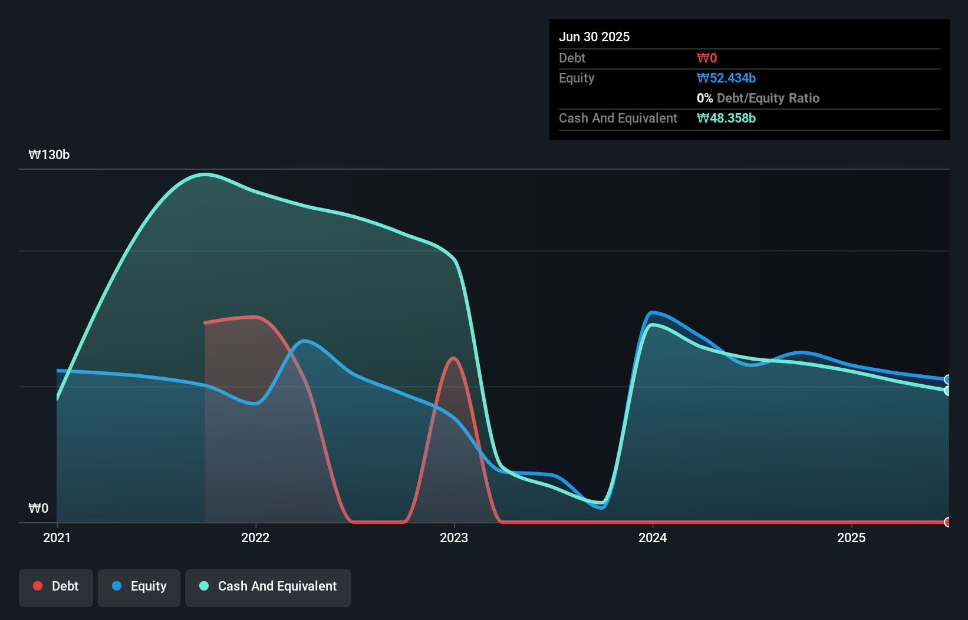This screenshot has width=968, height=620.
Task: Click the Jun 30 2025 tooltip date
Action: coord(594,37)
